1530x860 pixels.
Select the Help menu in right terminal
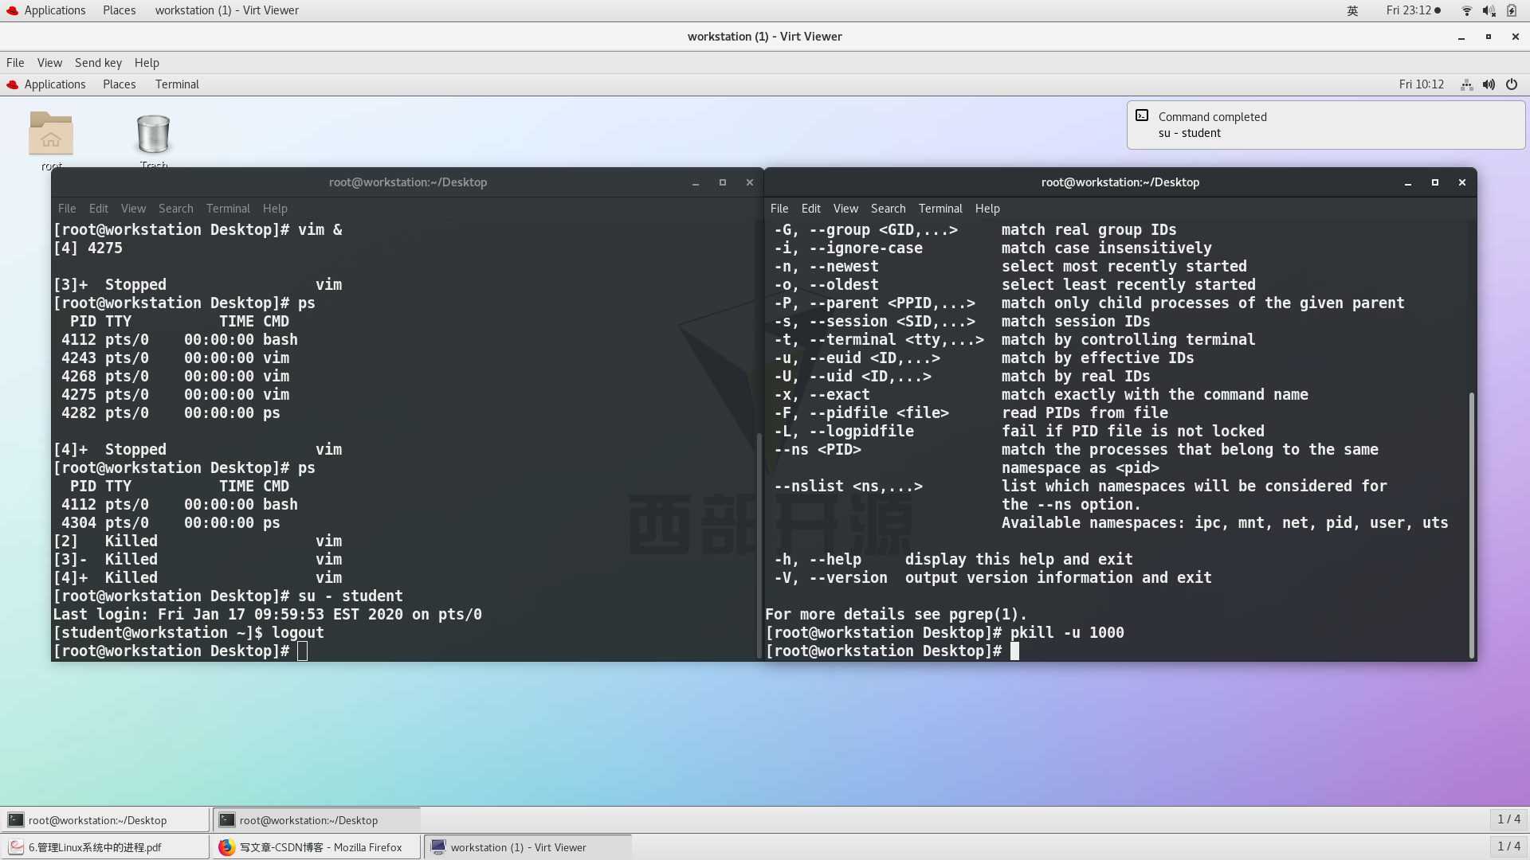tap(988, 208)
